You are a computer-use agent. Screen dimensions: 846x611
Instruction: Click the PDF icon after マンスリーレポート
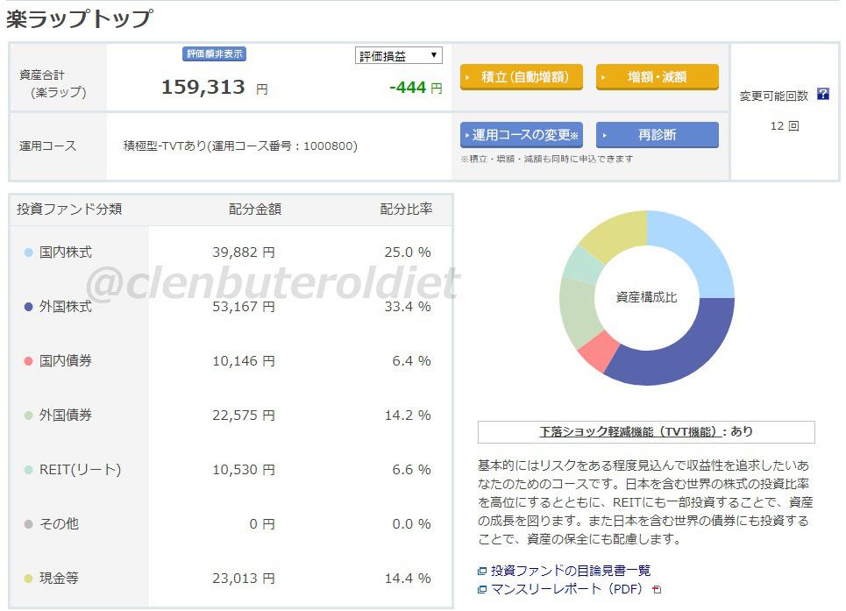[657, 589]
